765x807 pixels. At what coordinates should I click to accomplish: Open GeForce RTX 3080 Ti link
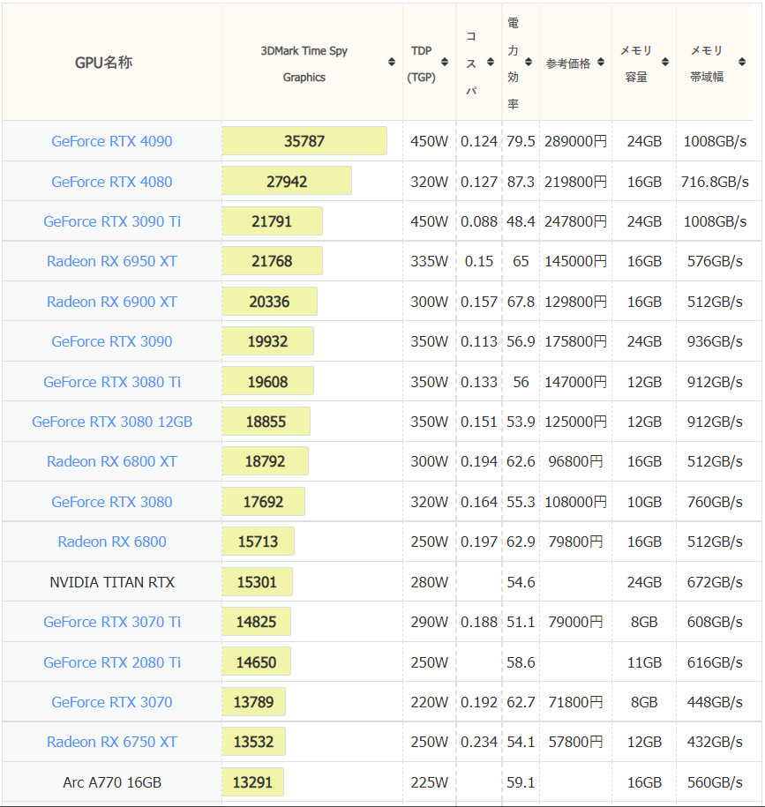pyautogui.click(x=112, y=382)
